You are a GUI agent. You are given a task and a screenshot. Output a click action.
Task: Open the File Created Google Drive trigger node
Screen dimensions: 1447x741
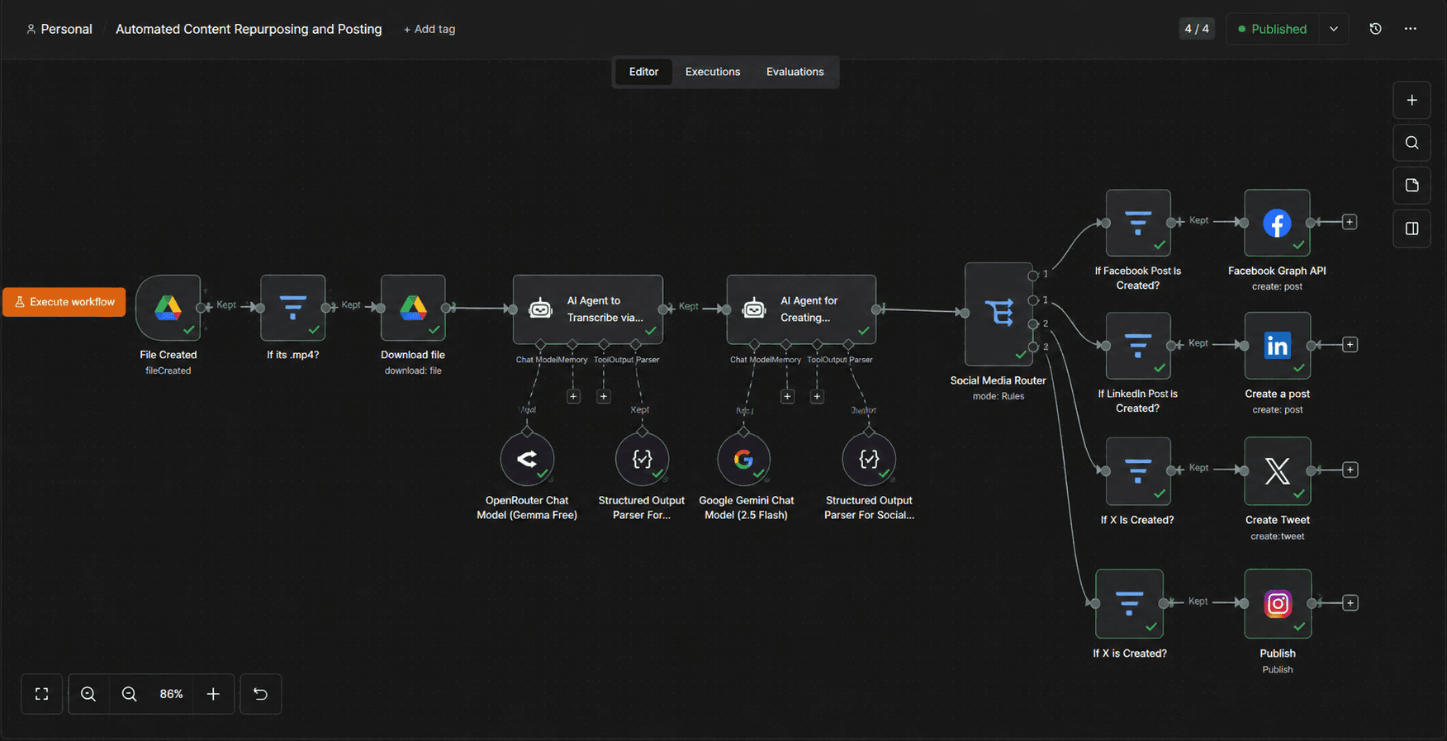pos(168,308)
